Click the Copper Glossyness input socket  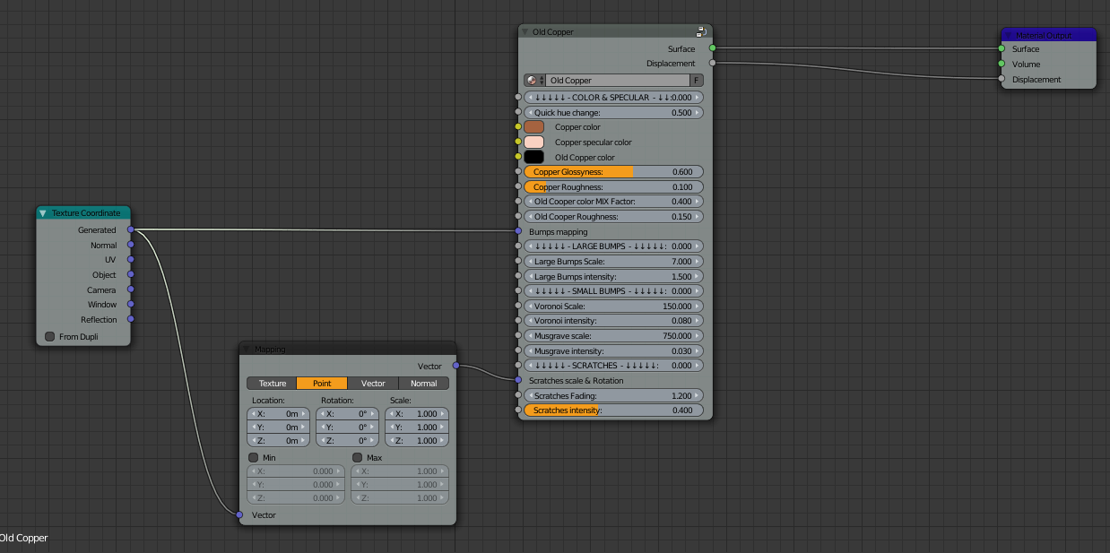click(x=518, y=172)
